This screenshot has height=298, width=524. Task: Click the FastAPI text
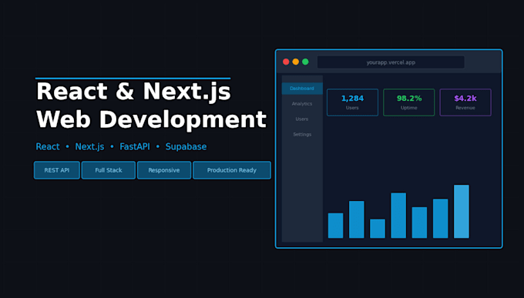(135, 146)
